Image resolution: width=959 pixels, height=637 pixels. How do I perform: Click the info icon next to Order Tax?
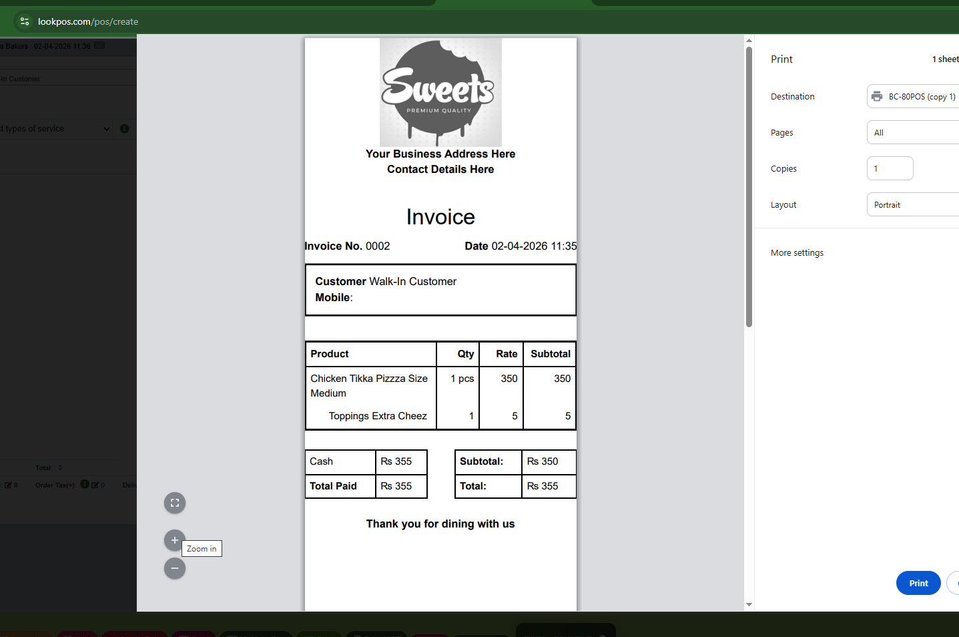(84, 484)
